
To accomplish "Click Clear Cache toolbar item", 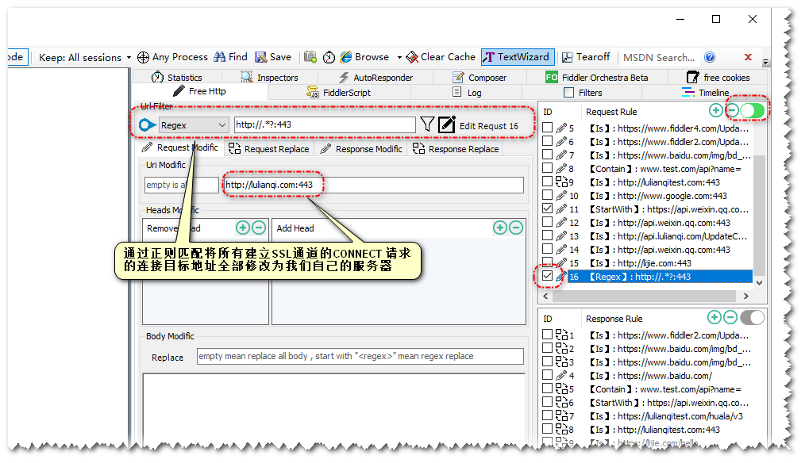I will 441,57.
